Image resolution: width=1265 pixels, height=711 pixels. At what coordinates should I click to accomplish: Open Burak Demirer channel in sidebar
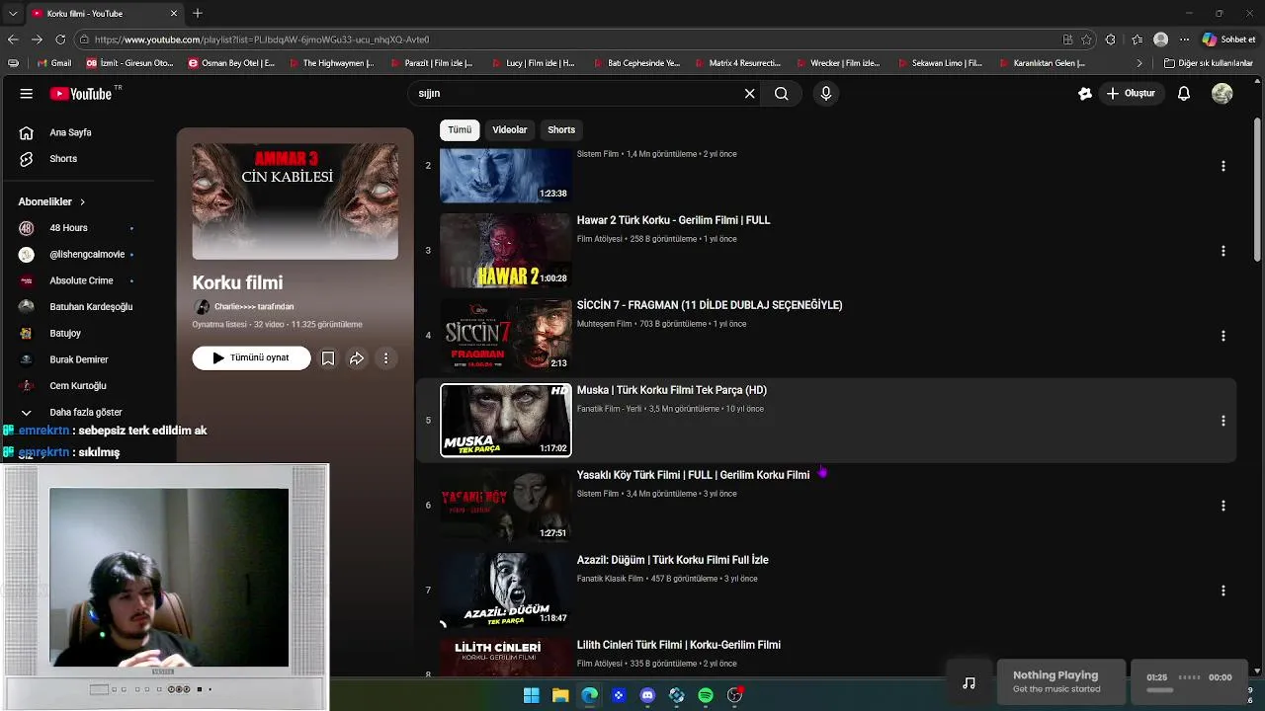(78, 359)
